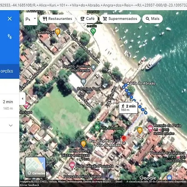Select the Alfa Camping tent pin
The image size is (187, 187).
(x=97, y=128)
